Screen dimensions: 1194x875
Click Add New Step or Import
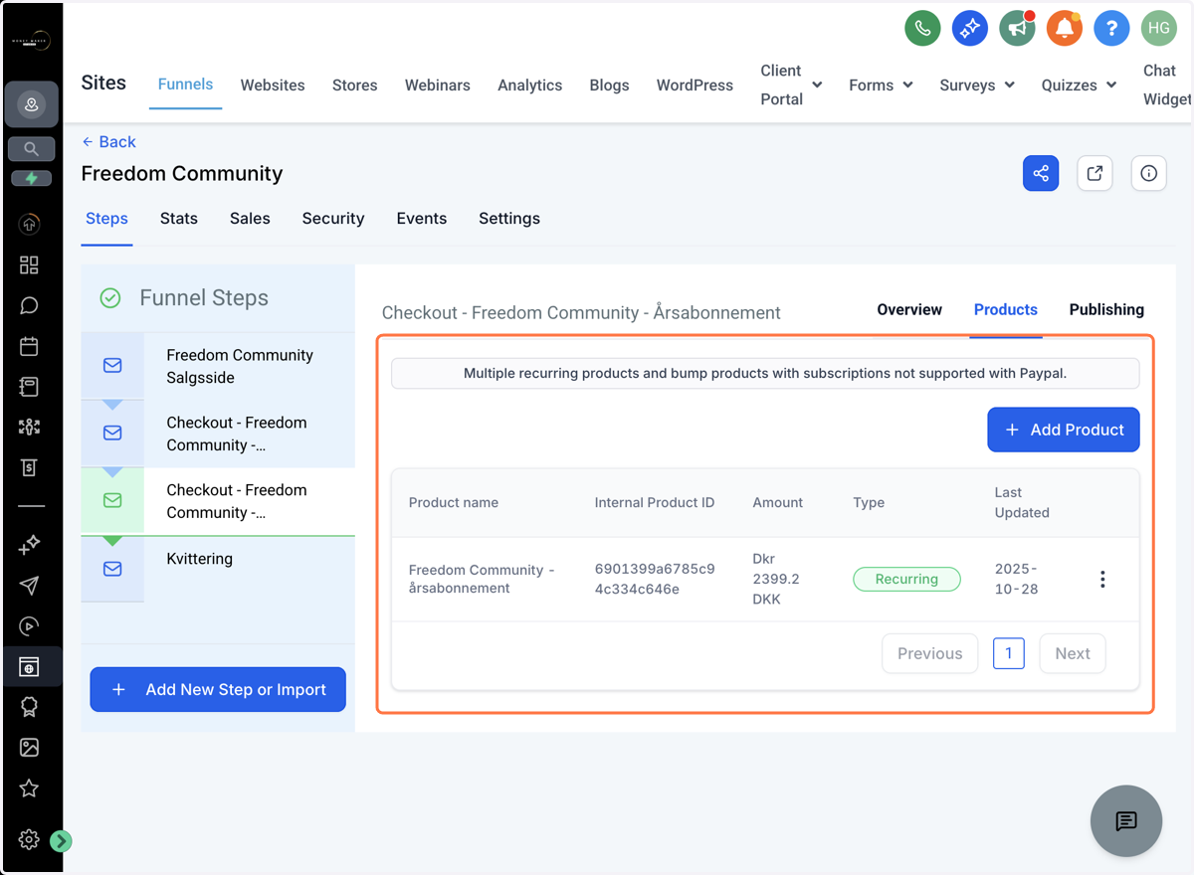coord(218,689)
